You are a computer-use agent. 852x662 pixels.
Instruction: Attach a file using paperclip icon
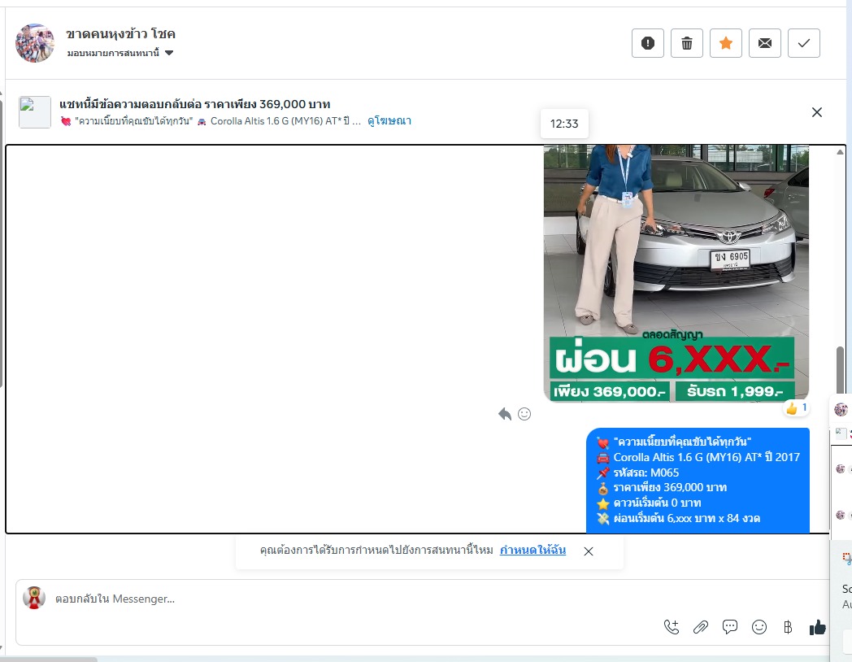pos(701,627)
